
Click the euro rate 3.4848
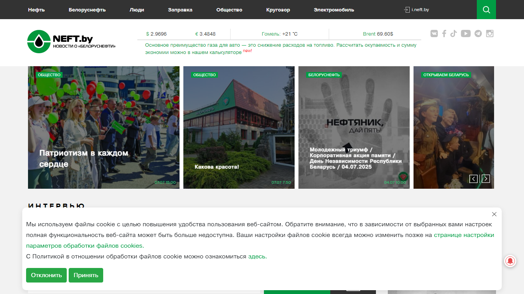tap(206, 34)
